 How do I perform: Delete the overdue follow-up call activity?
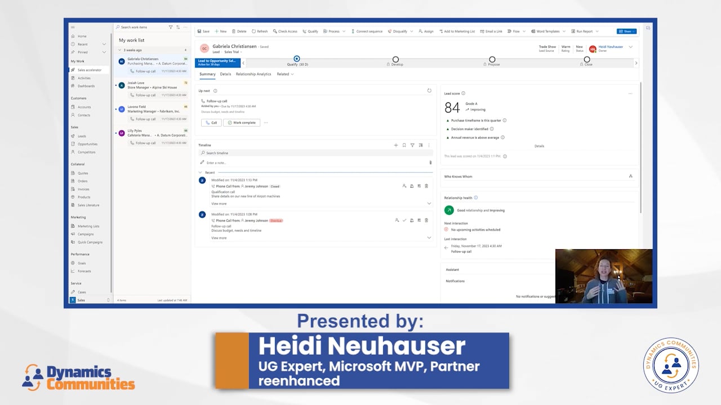coord(426,220)
